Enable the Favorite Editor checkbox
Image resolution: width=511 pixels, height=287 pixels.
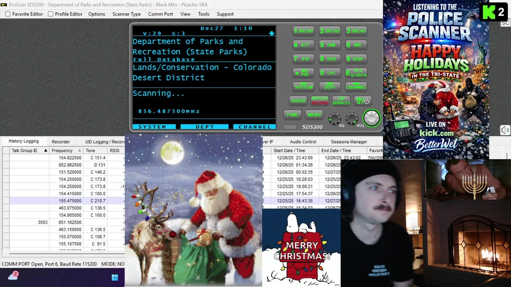(x=8, y=14)
